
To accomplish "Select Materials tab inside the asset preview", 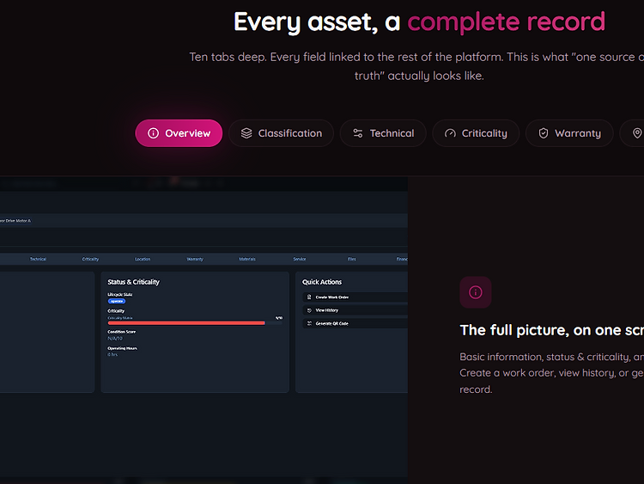I will (x=247, y=259).
